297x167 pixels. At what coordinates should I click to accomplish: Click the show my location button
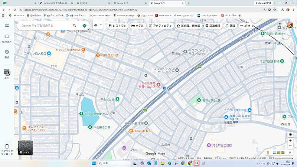290,134
